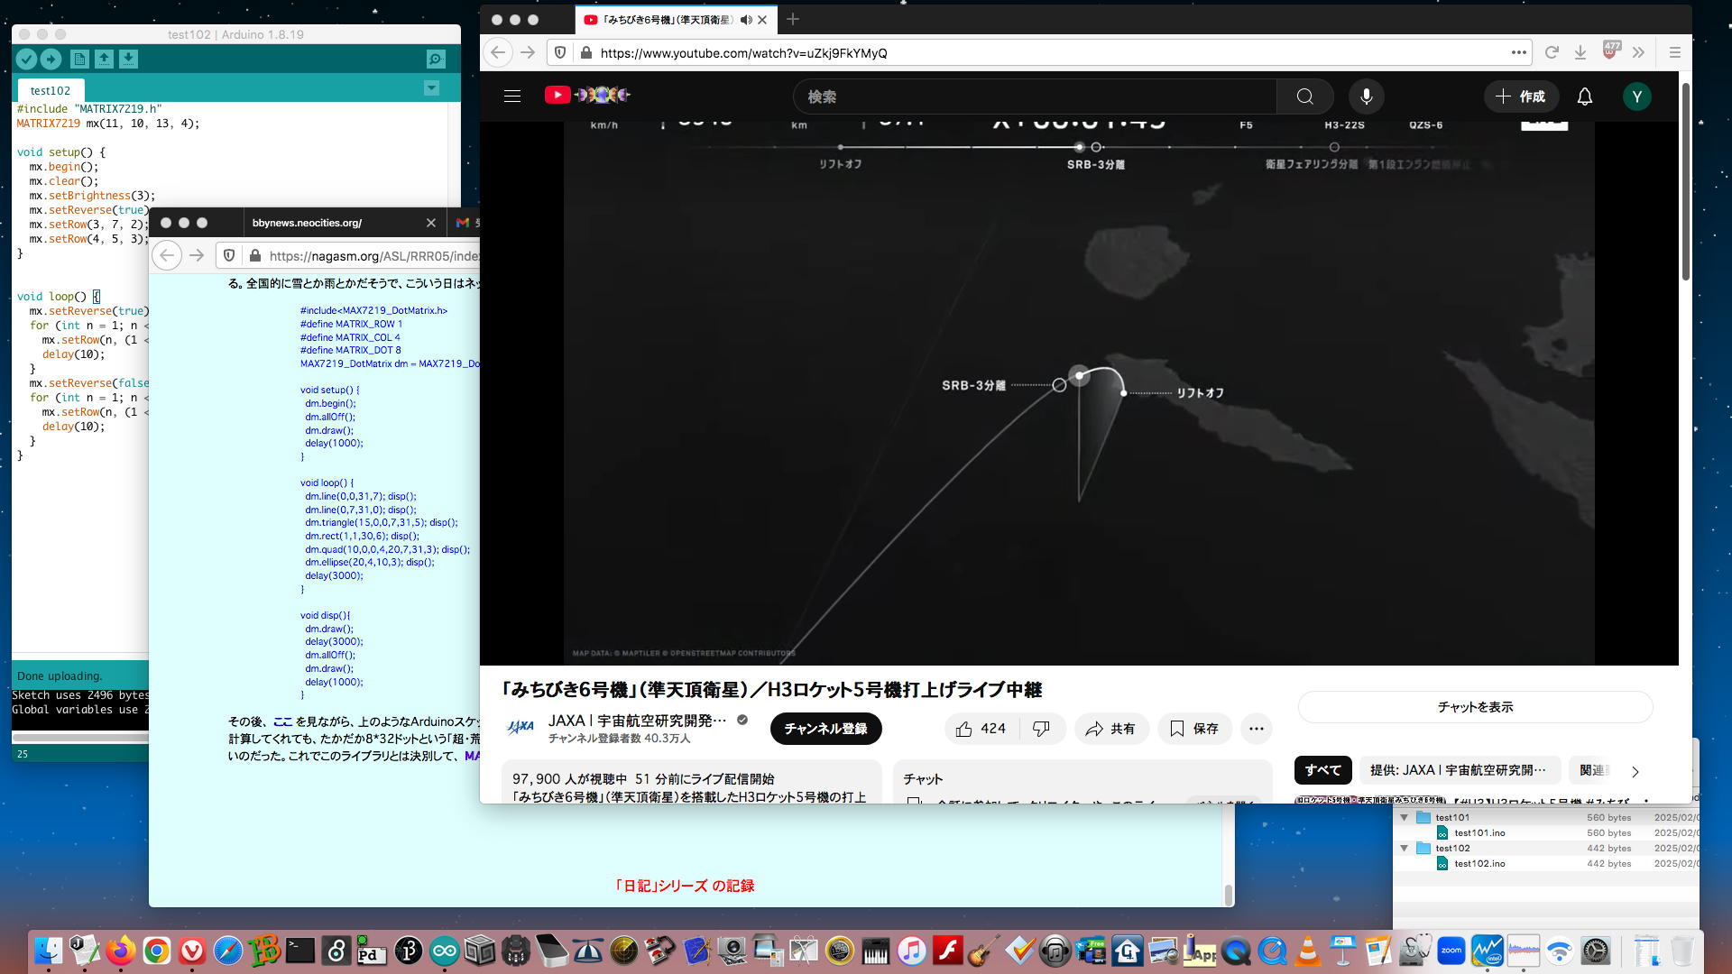Click the Firefox page reload icon

pos(1552,53)
